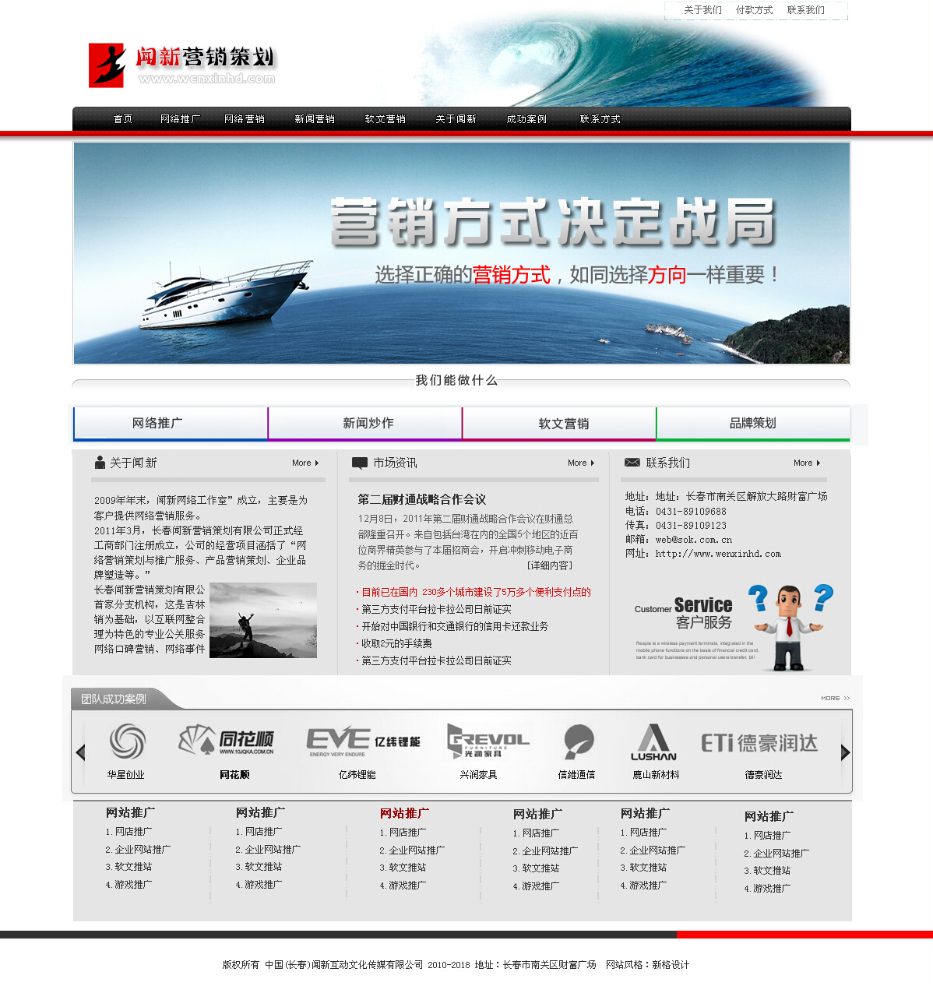Advance carousel with the right arrow
Viewport: 933px width, 986px height.
coord(845,752)
